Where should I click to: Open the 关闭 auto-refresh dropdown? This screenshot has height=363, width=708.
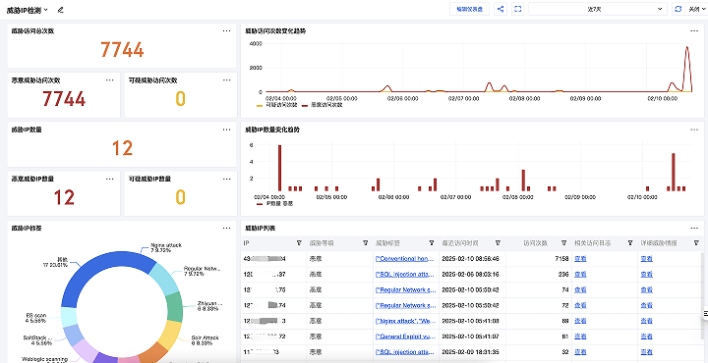point(695,9)
